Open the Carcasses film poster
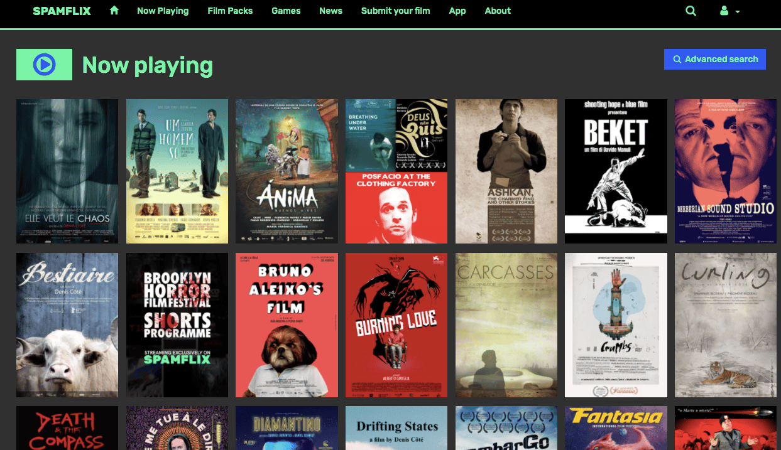 coord(506,325)
